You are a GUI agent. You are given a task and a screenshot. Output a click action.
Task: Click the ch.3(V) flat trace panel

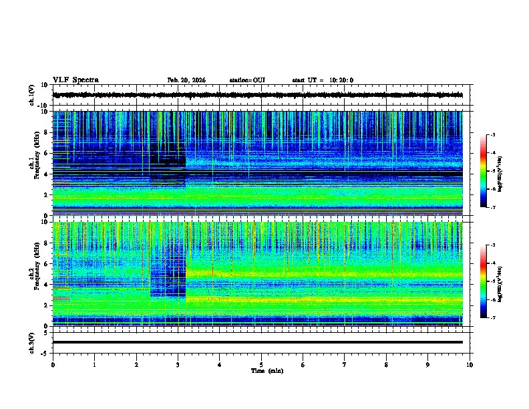pos(261,343)
